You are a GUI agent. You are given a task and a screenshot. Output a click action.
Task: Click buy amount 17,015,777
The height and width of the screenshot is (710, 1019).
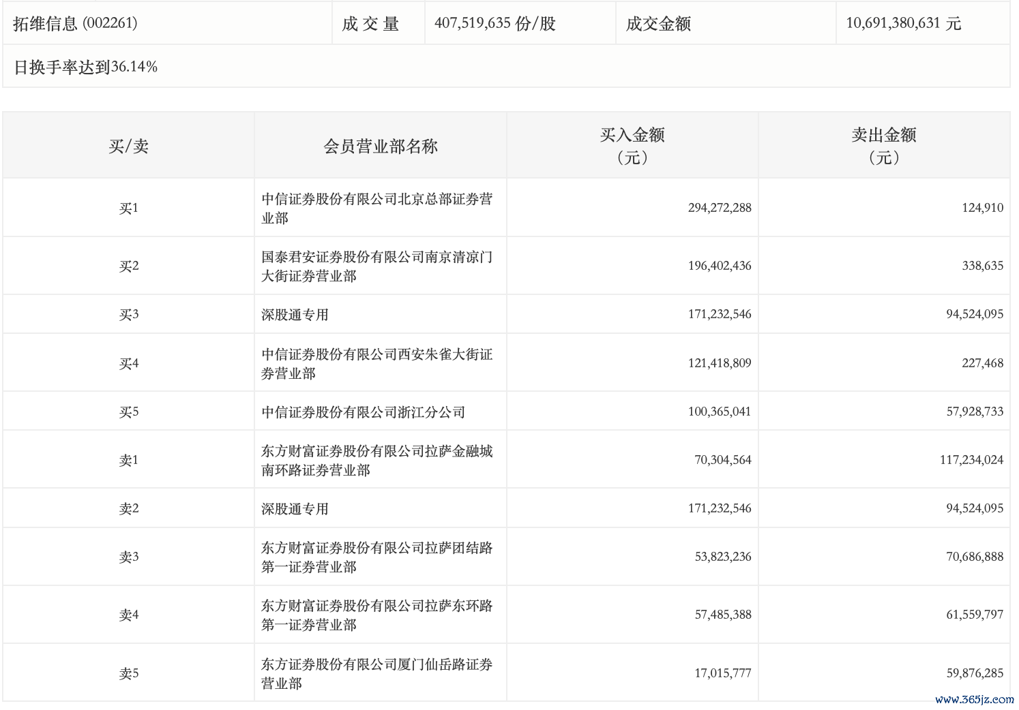pos(723,673)
